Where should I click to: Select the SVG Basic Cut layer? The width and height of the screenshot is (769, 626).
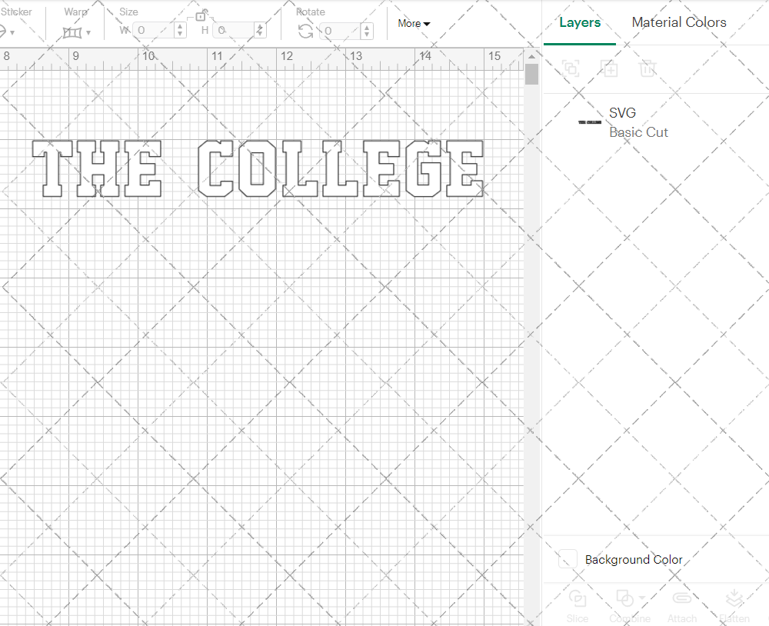(656, 122)
